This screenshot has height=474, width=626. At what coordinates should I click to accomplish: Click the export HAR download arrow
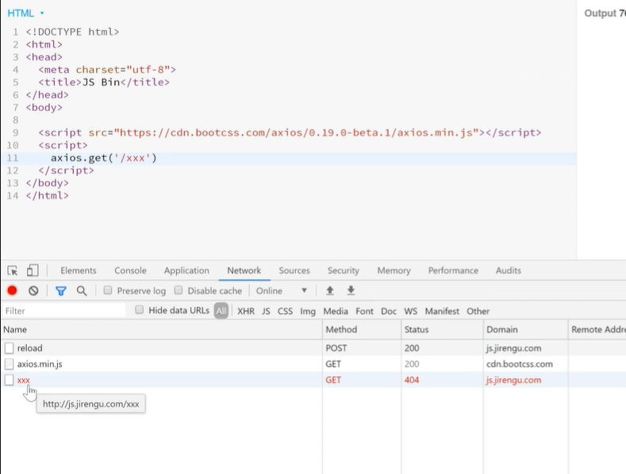pos(351,291)
